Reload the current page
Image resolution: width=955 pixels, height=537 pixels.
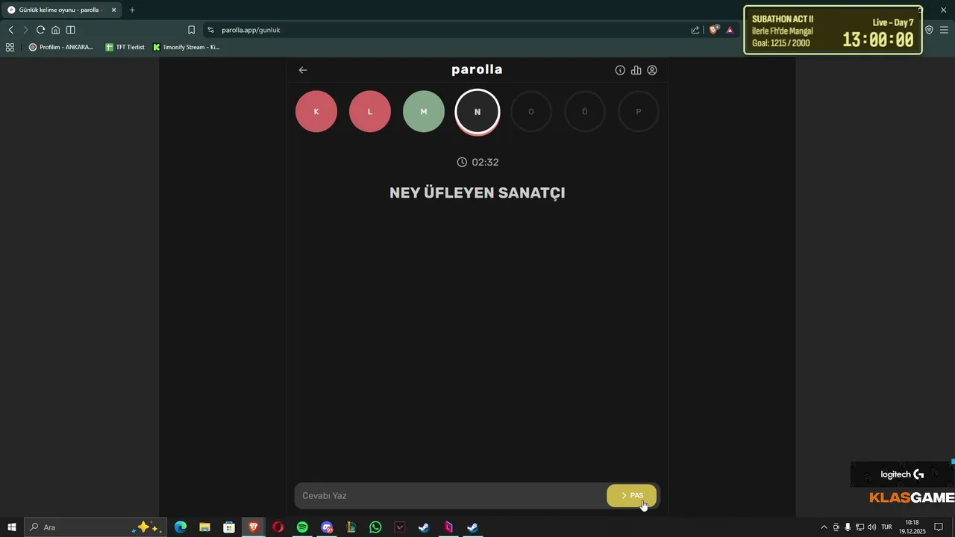click(x=40, y=30)
